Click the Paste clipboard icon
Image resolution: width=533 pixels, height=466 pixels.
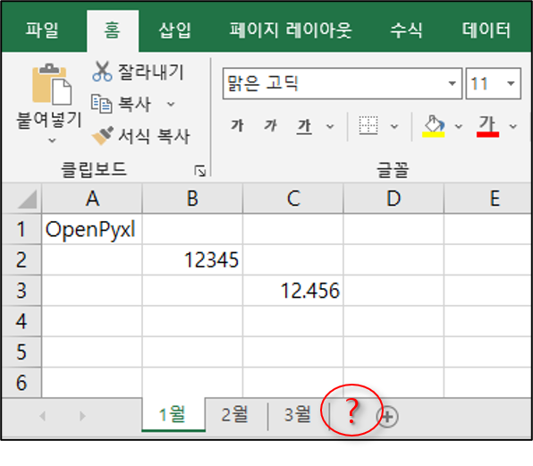click(x=52, y=84)
